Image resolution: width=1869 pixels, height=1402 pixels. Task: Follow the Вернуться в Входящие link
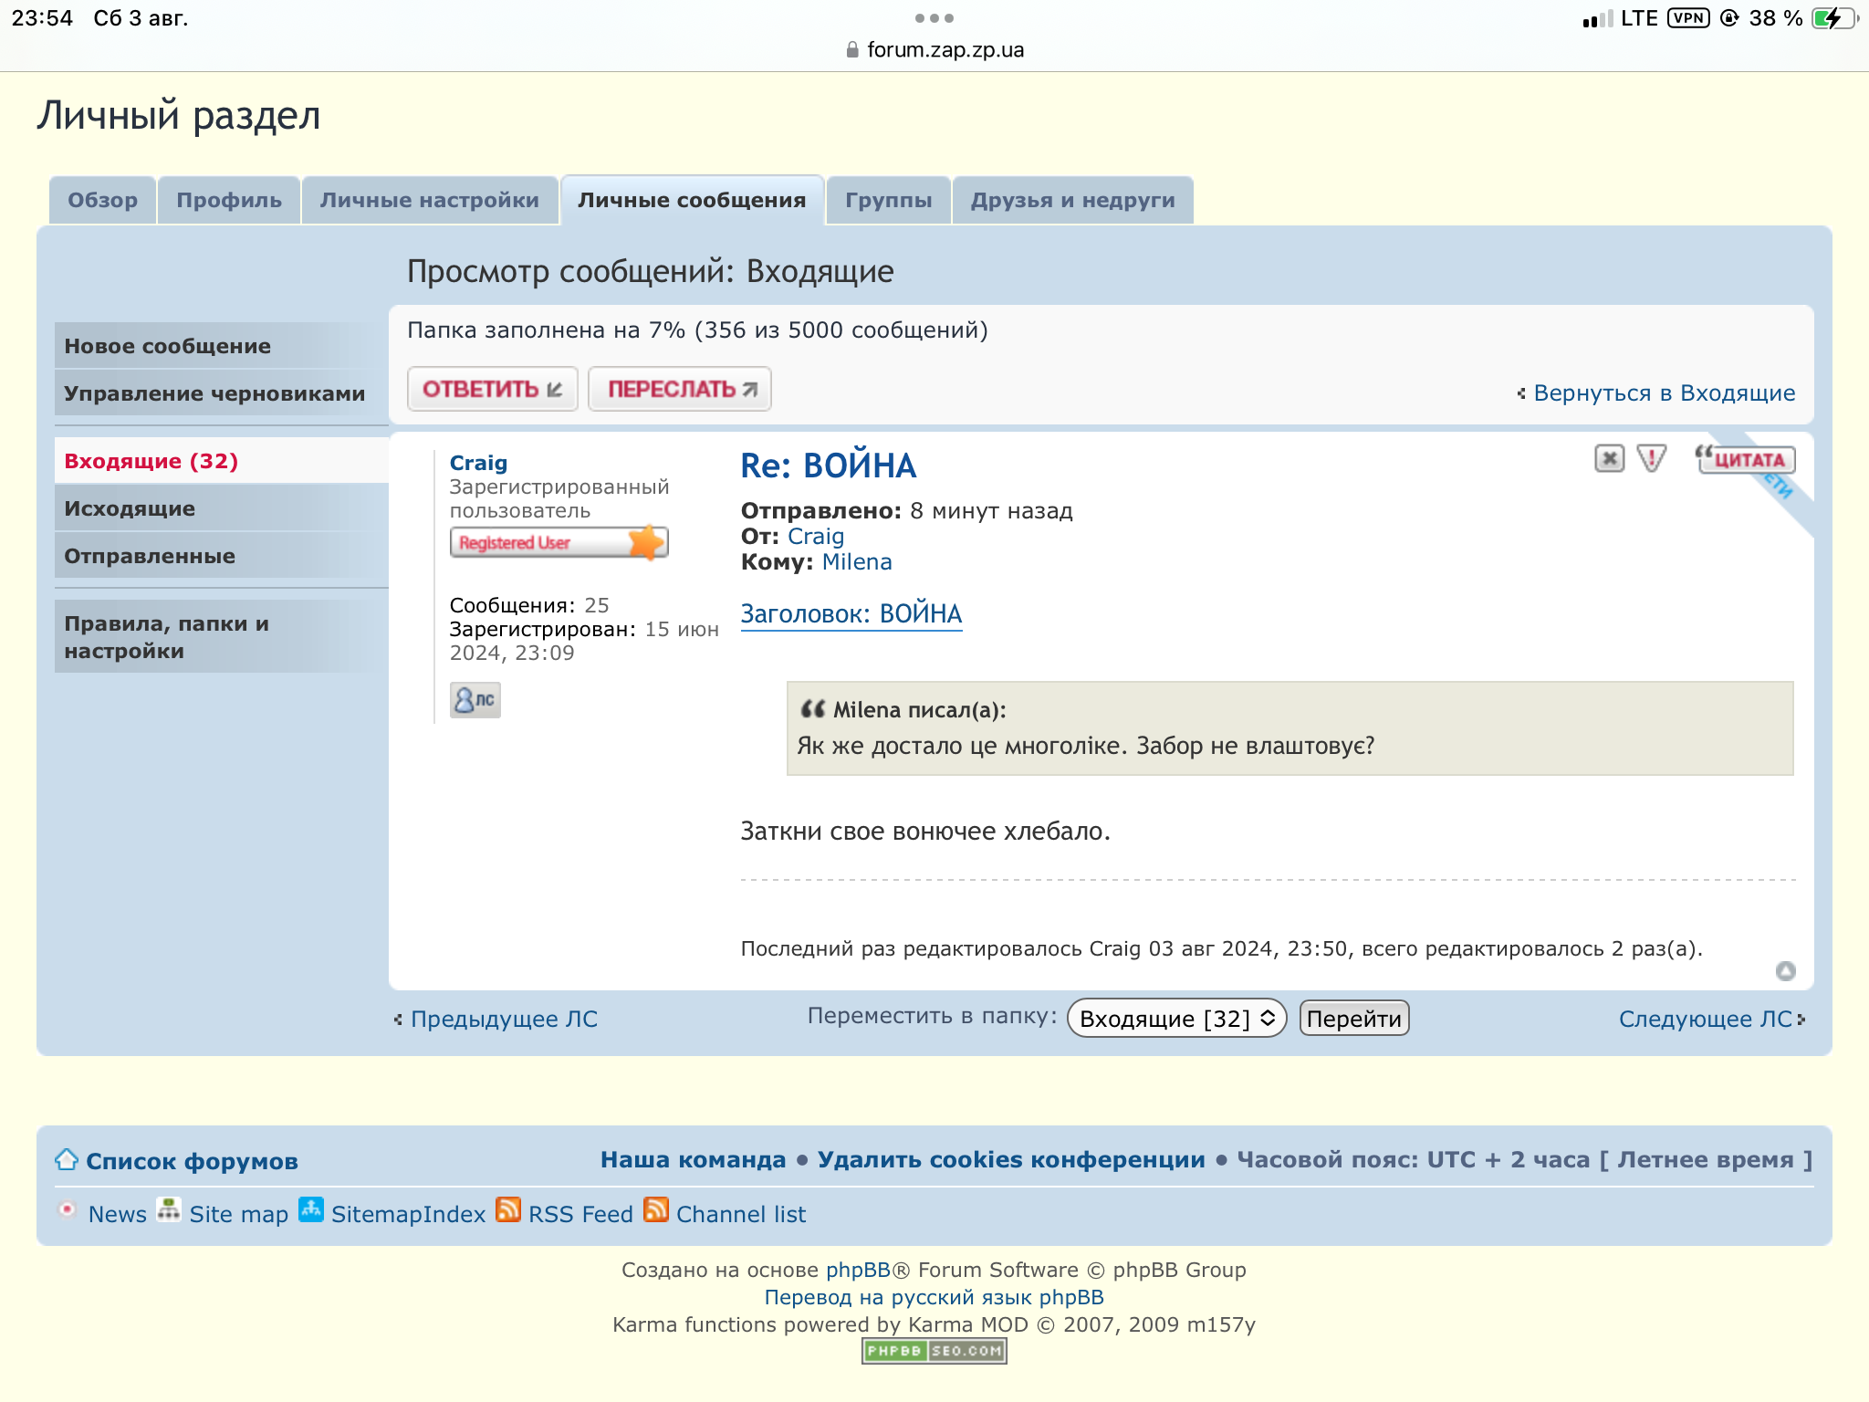[x=1664, y=393]
